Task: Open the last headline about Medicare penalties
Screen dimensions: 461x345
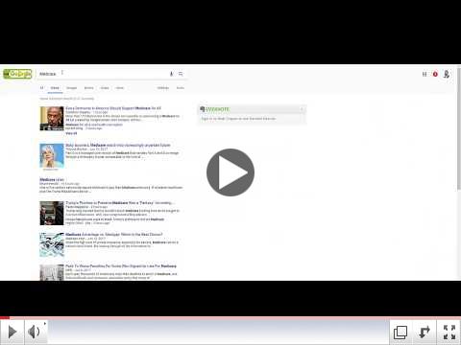Action: point(121,265)
